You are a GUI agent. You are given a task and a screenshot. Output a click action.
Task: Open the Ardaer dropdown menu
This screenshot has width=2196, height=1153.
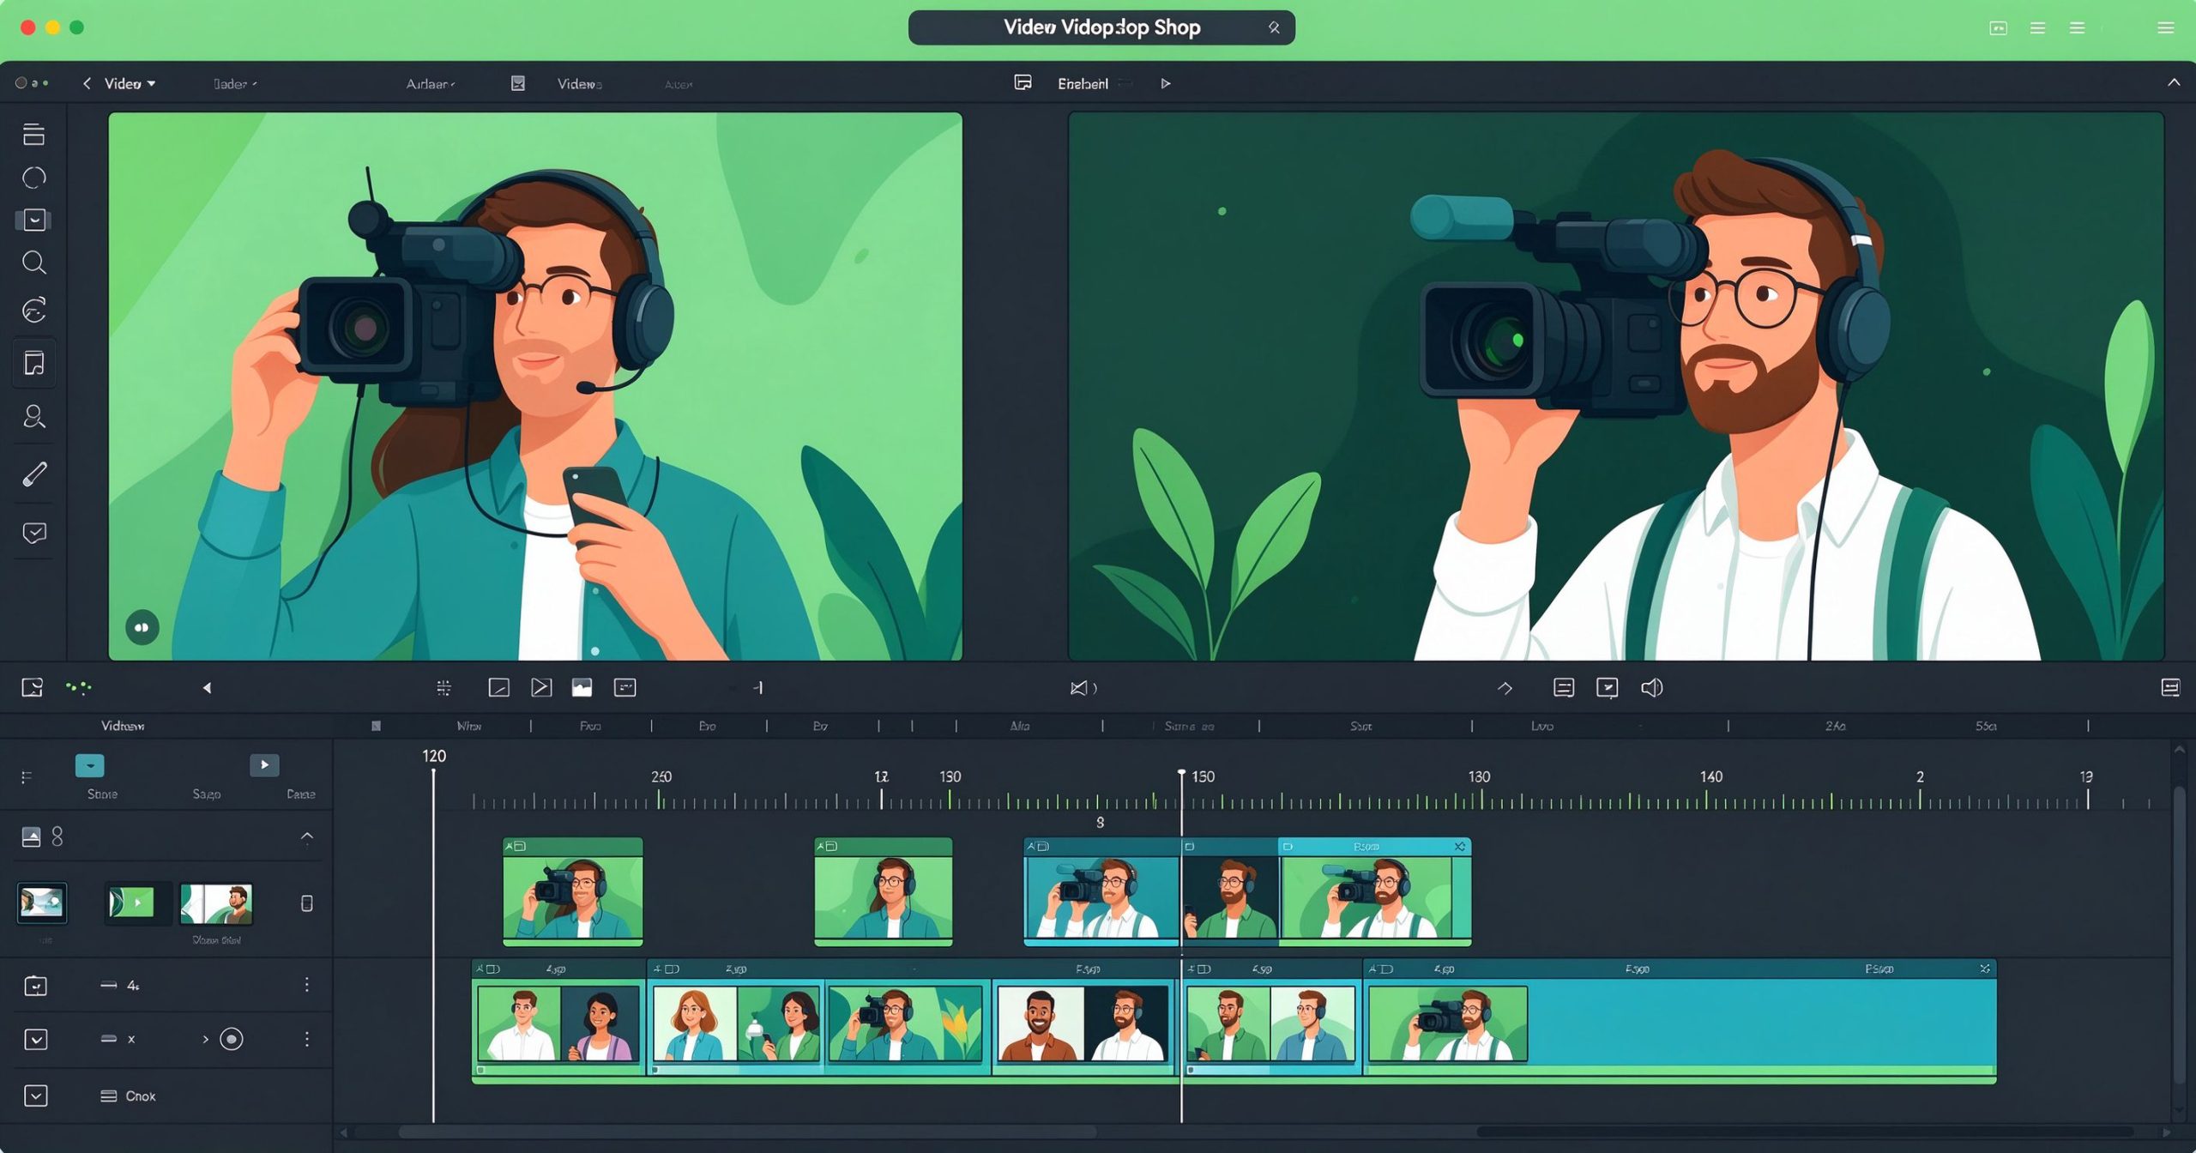(x=431, y=84)
